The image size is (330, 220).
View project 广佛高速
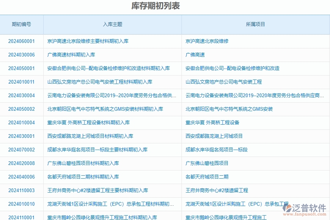click(x=193, y=55)
